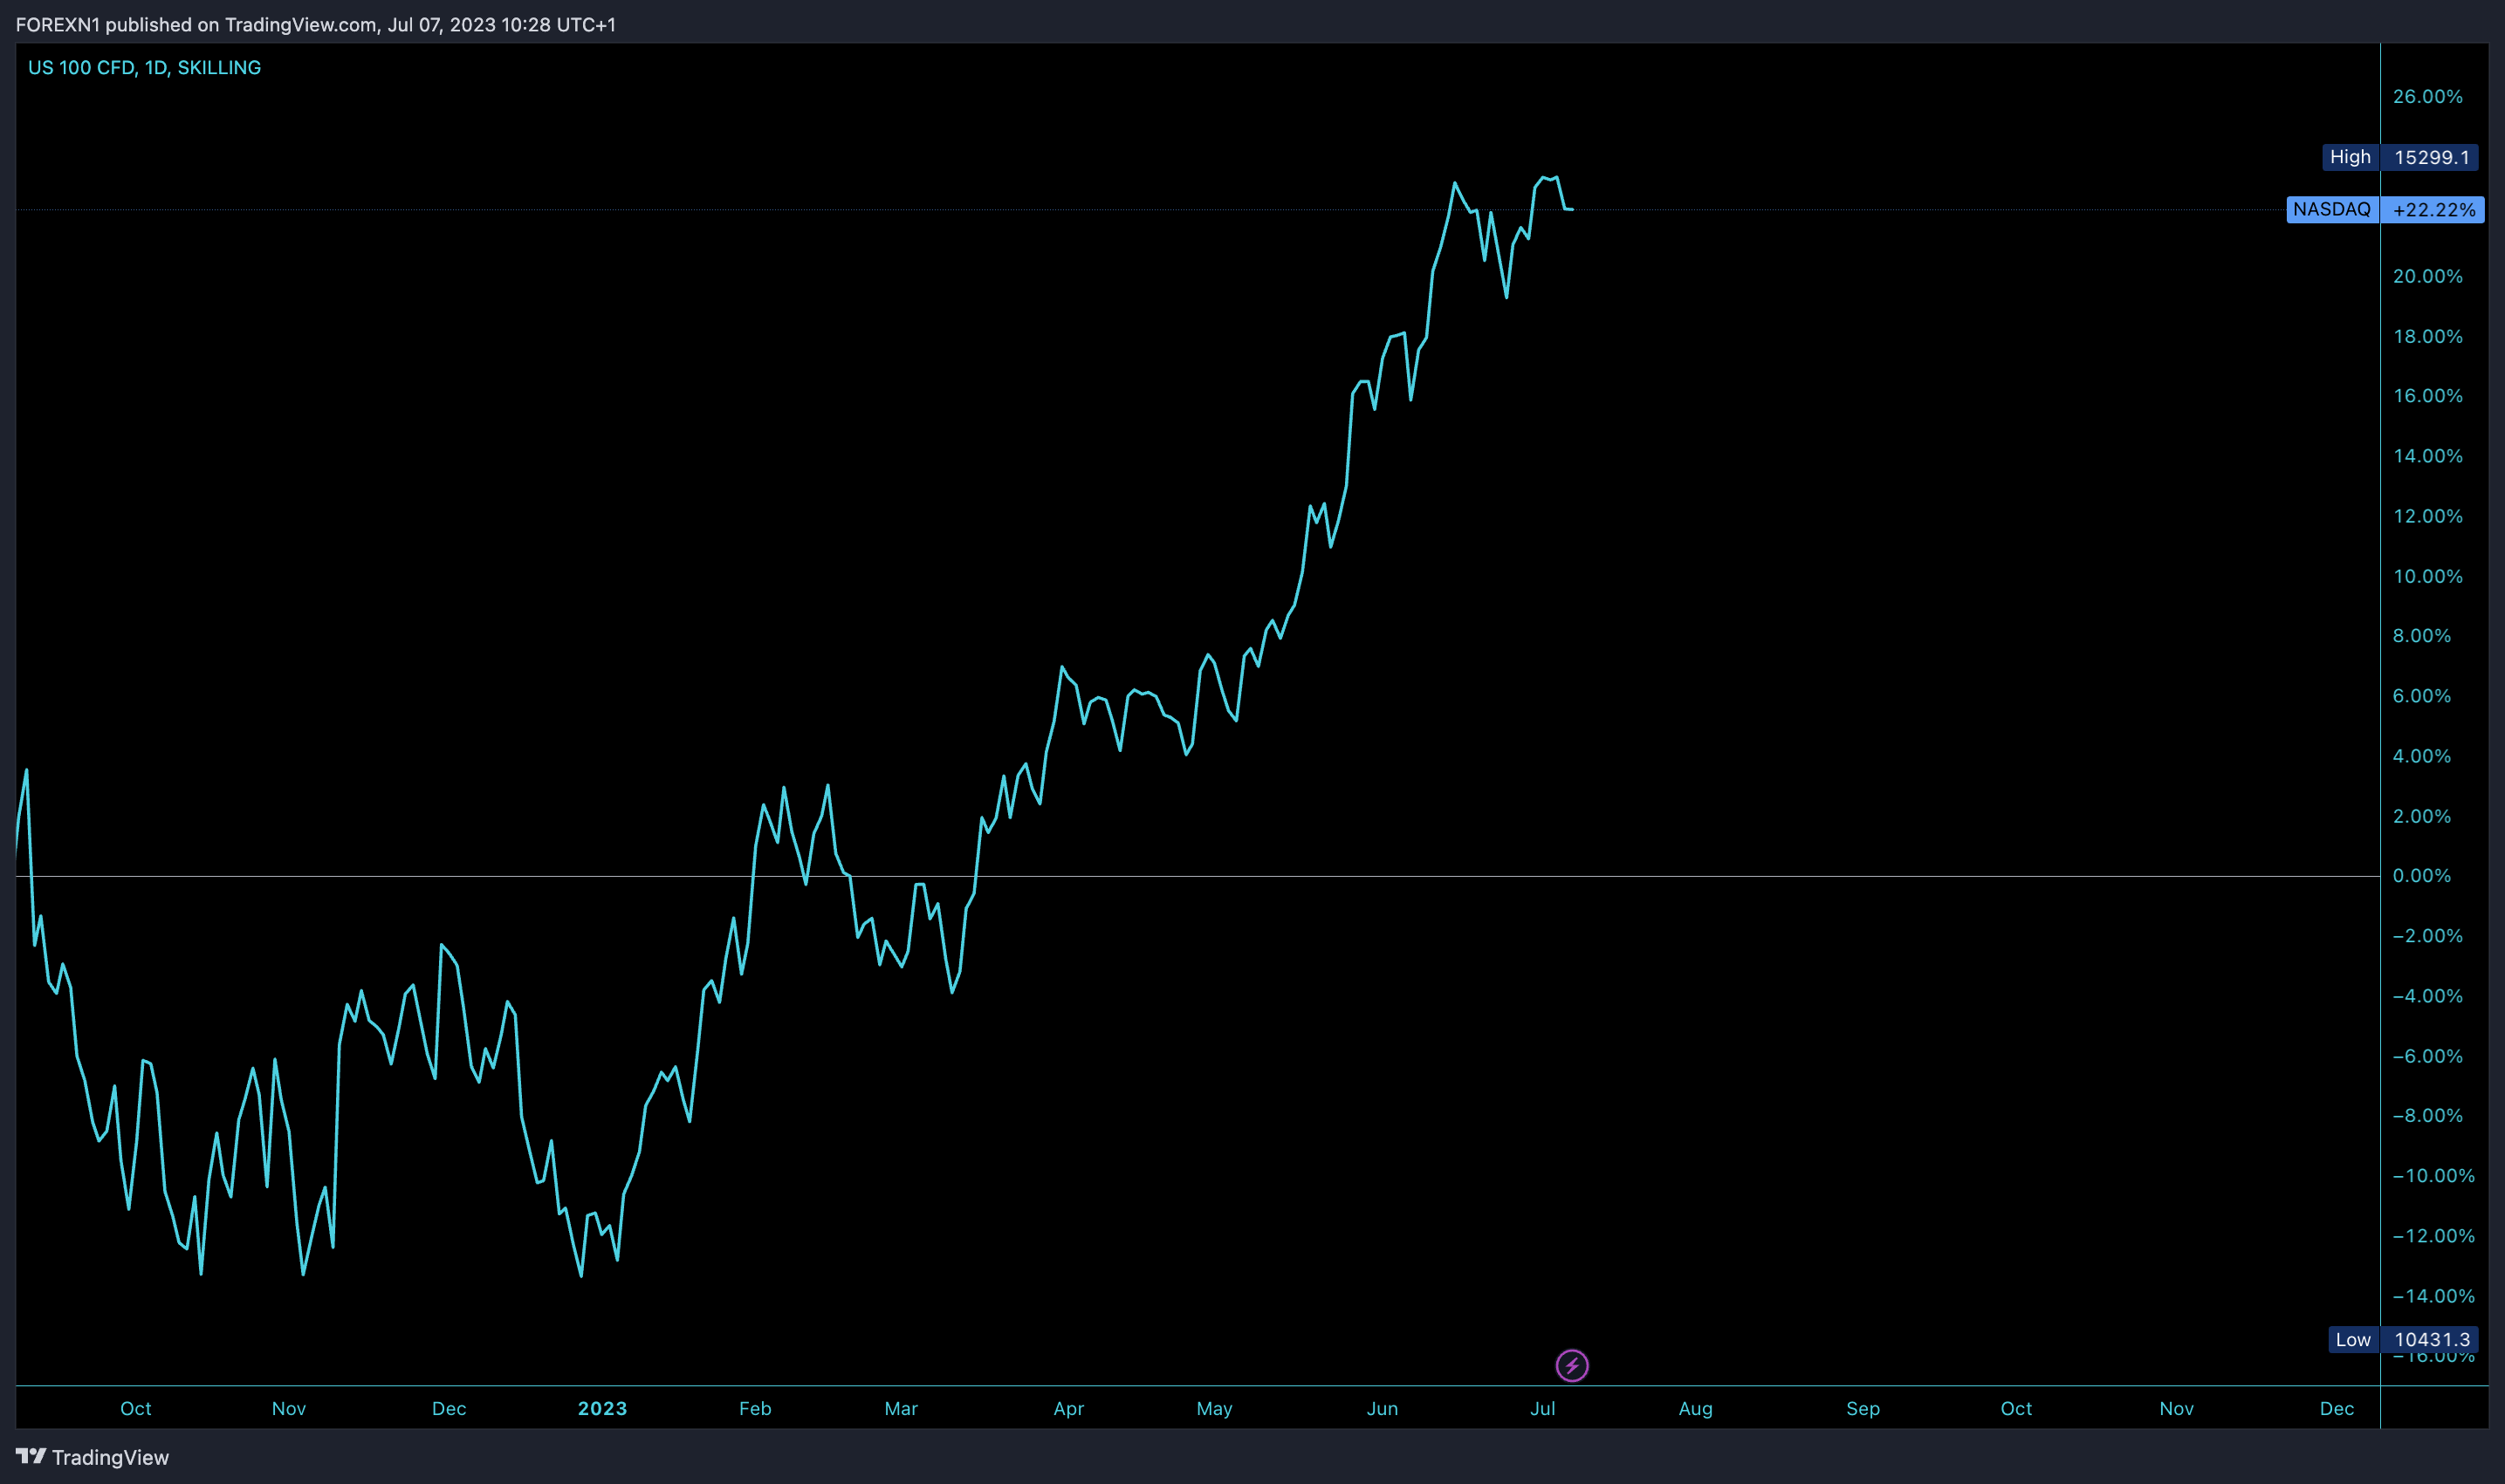
Task: Click the −6.00% axis label
Action: point(2427,1056)
